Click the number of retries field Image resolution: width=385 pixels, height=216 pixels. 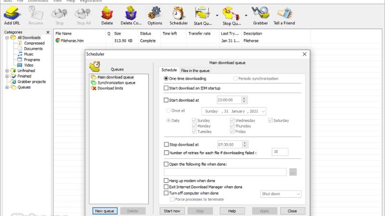click(280, 152)
